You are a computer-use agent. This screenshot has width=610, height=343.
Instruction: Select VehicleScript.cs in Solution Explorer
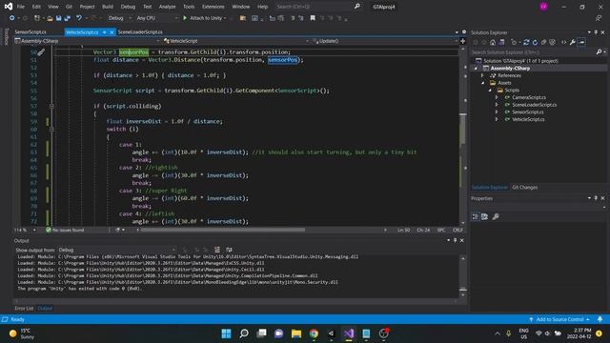[x=528, y=119]
